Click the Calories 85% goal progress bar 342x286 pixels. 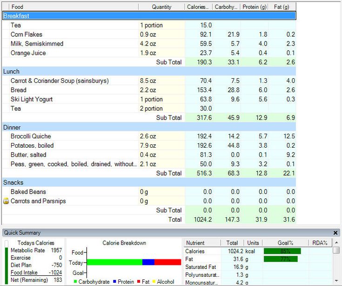(282, 251)
